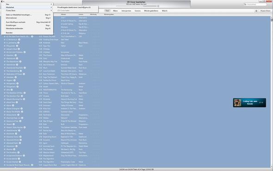Click the scroll-up arrow of the vertical scrollbar

click(x=272, y=18)
